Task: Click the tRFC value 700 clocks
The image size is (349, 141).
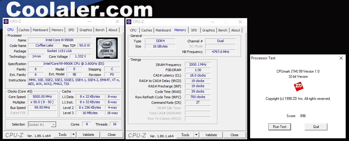Action: [198, 97]
